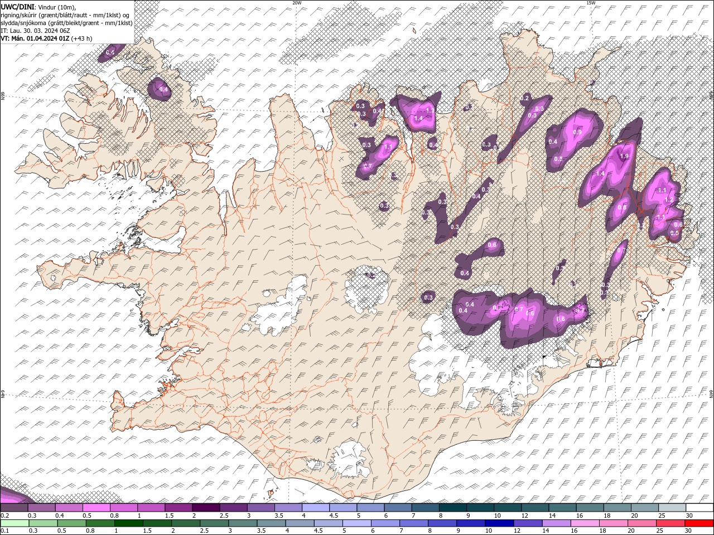Click the 15W longitude label

click(x=591, y=3)
